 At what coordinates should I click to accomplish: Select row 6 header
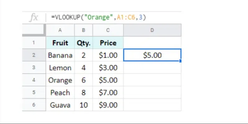click(34, 105)
